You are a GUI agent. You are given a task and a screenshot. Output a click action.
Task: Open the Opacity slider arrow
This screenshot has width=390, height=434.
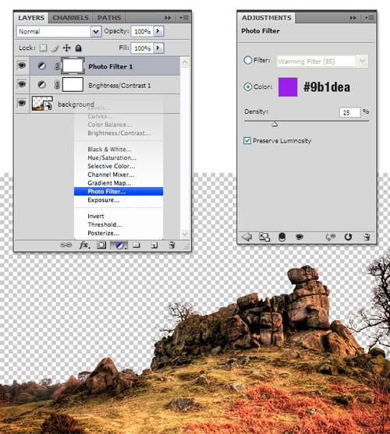[158, 31]
